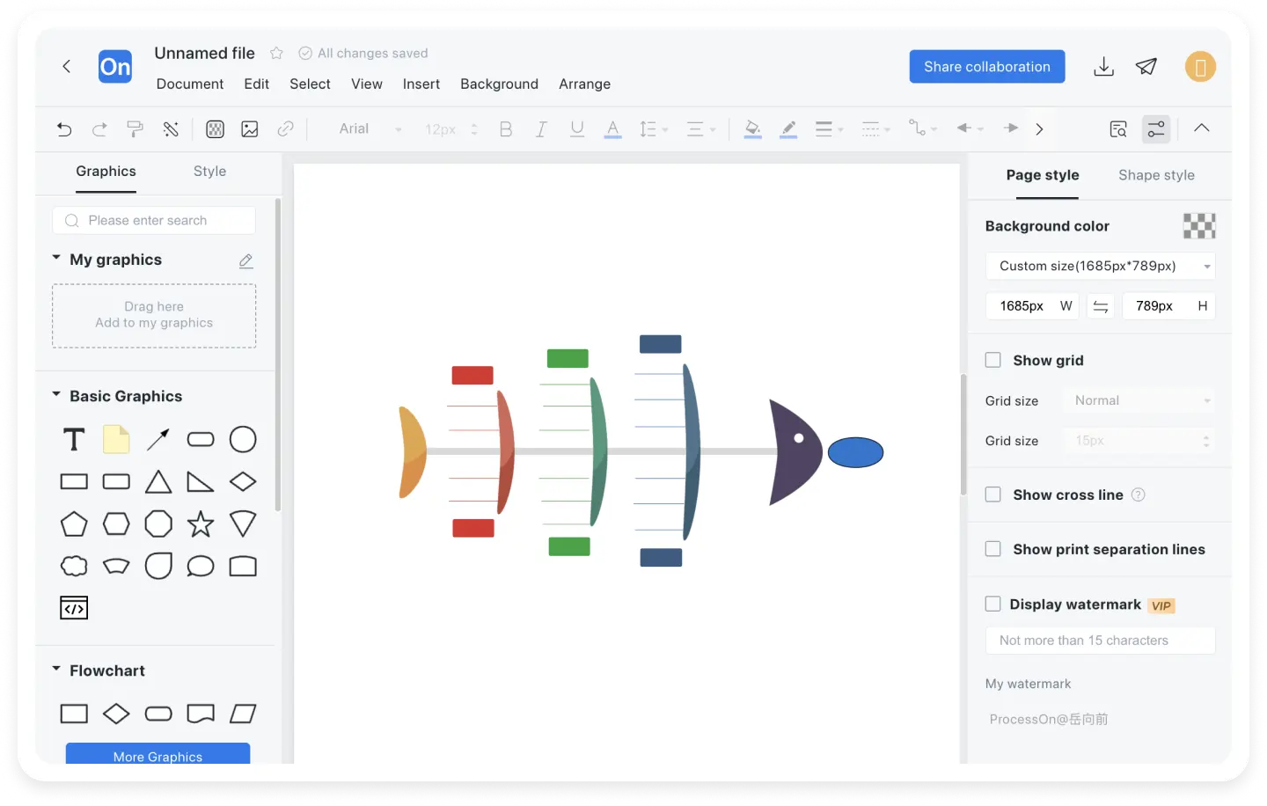
Task: Enable the Show grid checkbox
Action: point(993,360)
